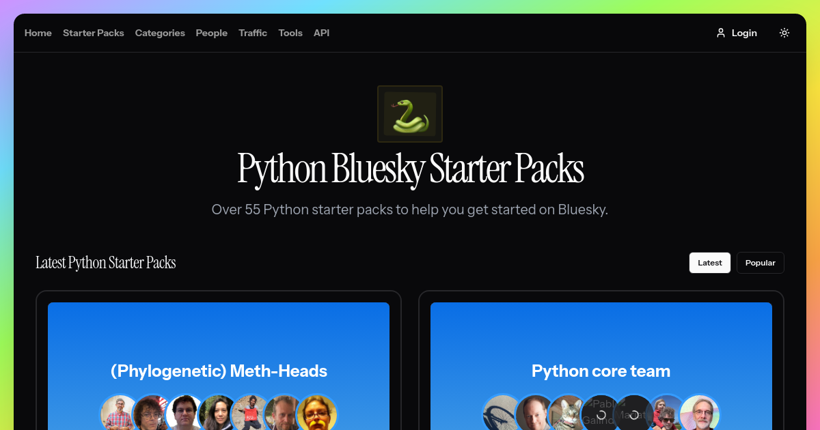The height and width of the screenshot is (430, 820).
Task: Click the avatar with red glasses in Meth-Heads
Action: (317, 413)
